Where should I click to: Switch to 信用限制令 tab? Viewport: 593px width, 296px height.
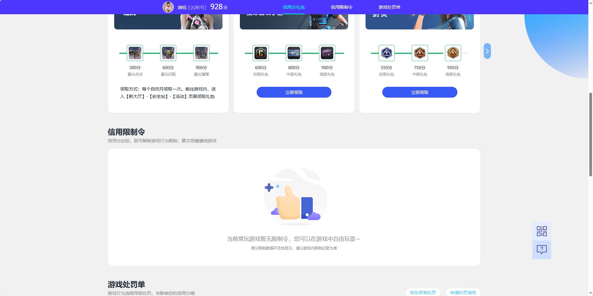(342, 7)
